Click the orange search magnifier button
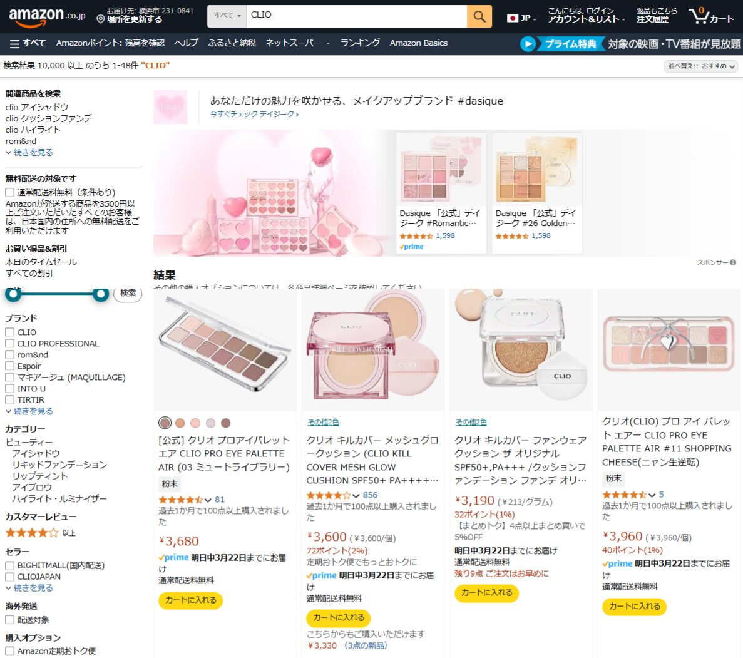The height and width of the screenshot is (658, 743). tap(479, 17)
